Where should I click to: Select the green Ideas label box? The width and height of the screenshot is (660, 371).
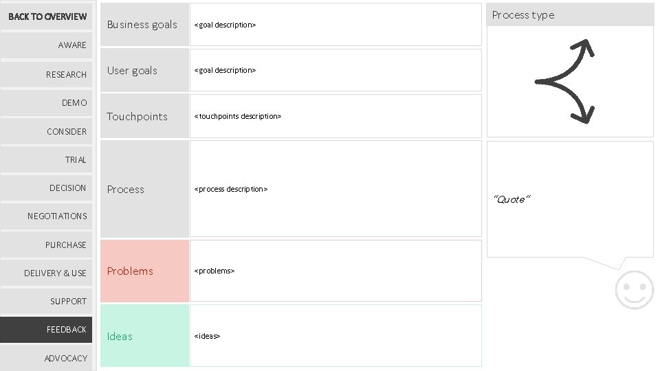coord(144,336)
